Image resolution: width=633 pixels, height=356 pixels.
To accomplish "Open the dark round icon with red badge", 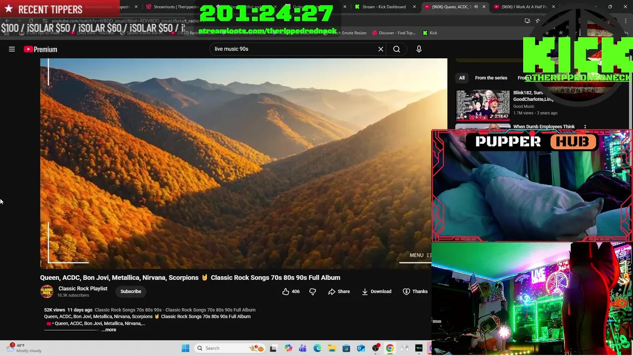I will tap(375, 348).
